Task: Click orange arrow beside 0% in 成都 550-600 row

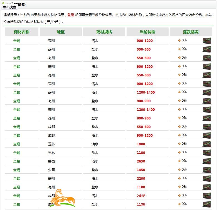Action: 179,127
